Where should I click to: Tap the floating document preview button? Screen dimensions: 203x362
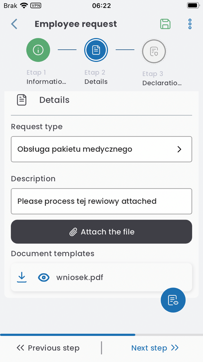pos(173,300)
